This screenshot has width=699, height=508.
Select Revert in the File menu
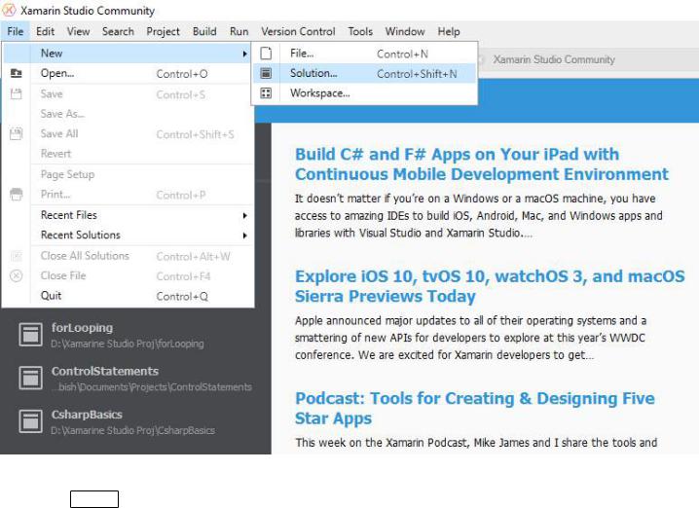coord(128,154)
